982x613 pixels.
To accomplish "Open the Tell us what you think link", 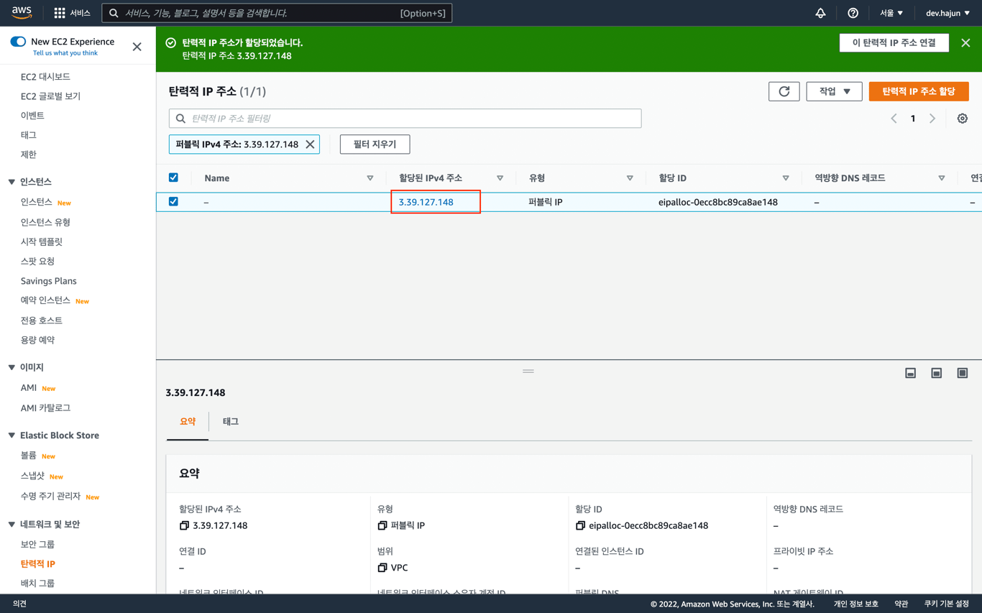I will tap(65, 53).
